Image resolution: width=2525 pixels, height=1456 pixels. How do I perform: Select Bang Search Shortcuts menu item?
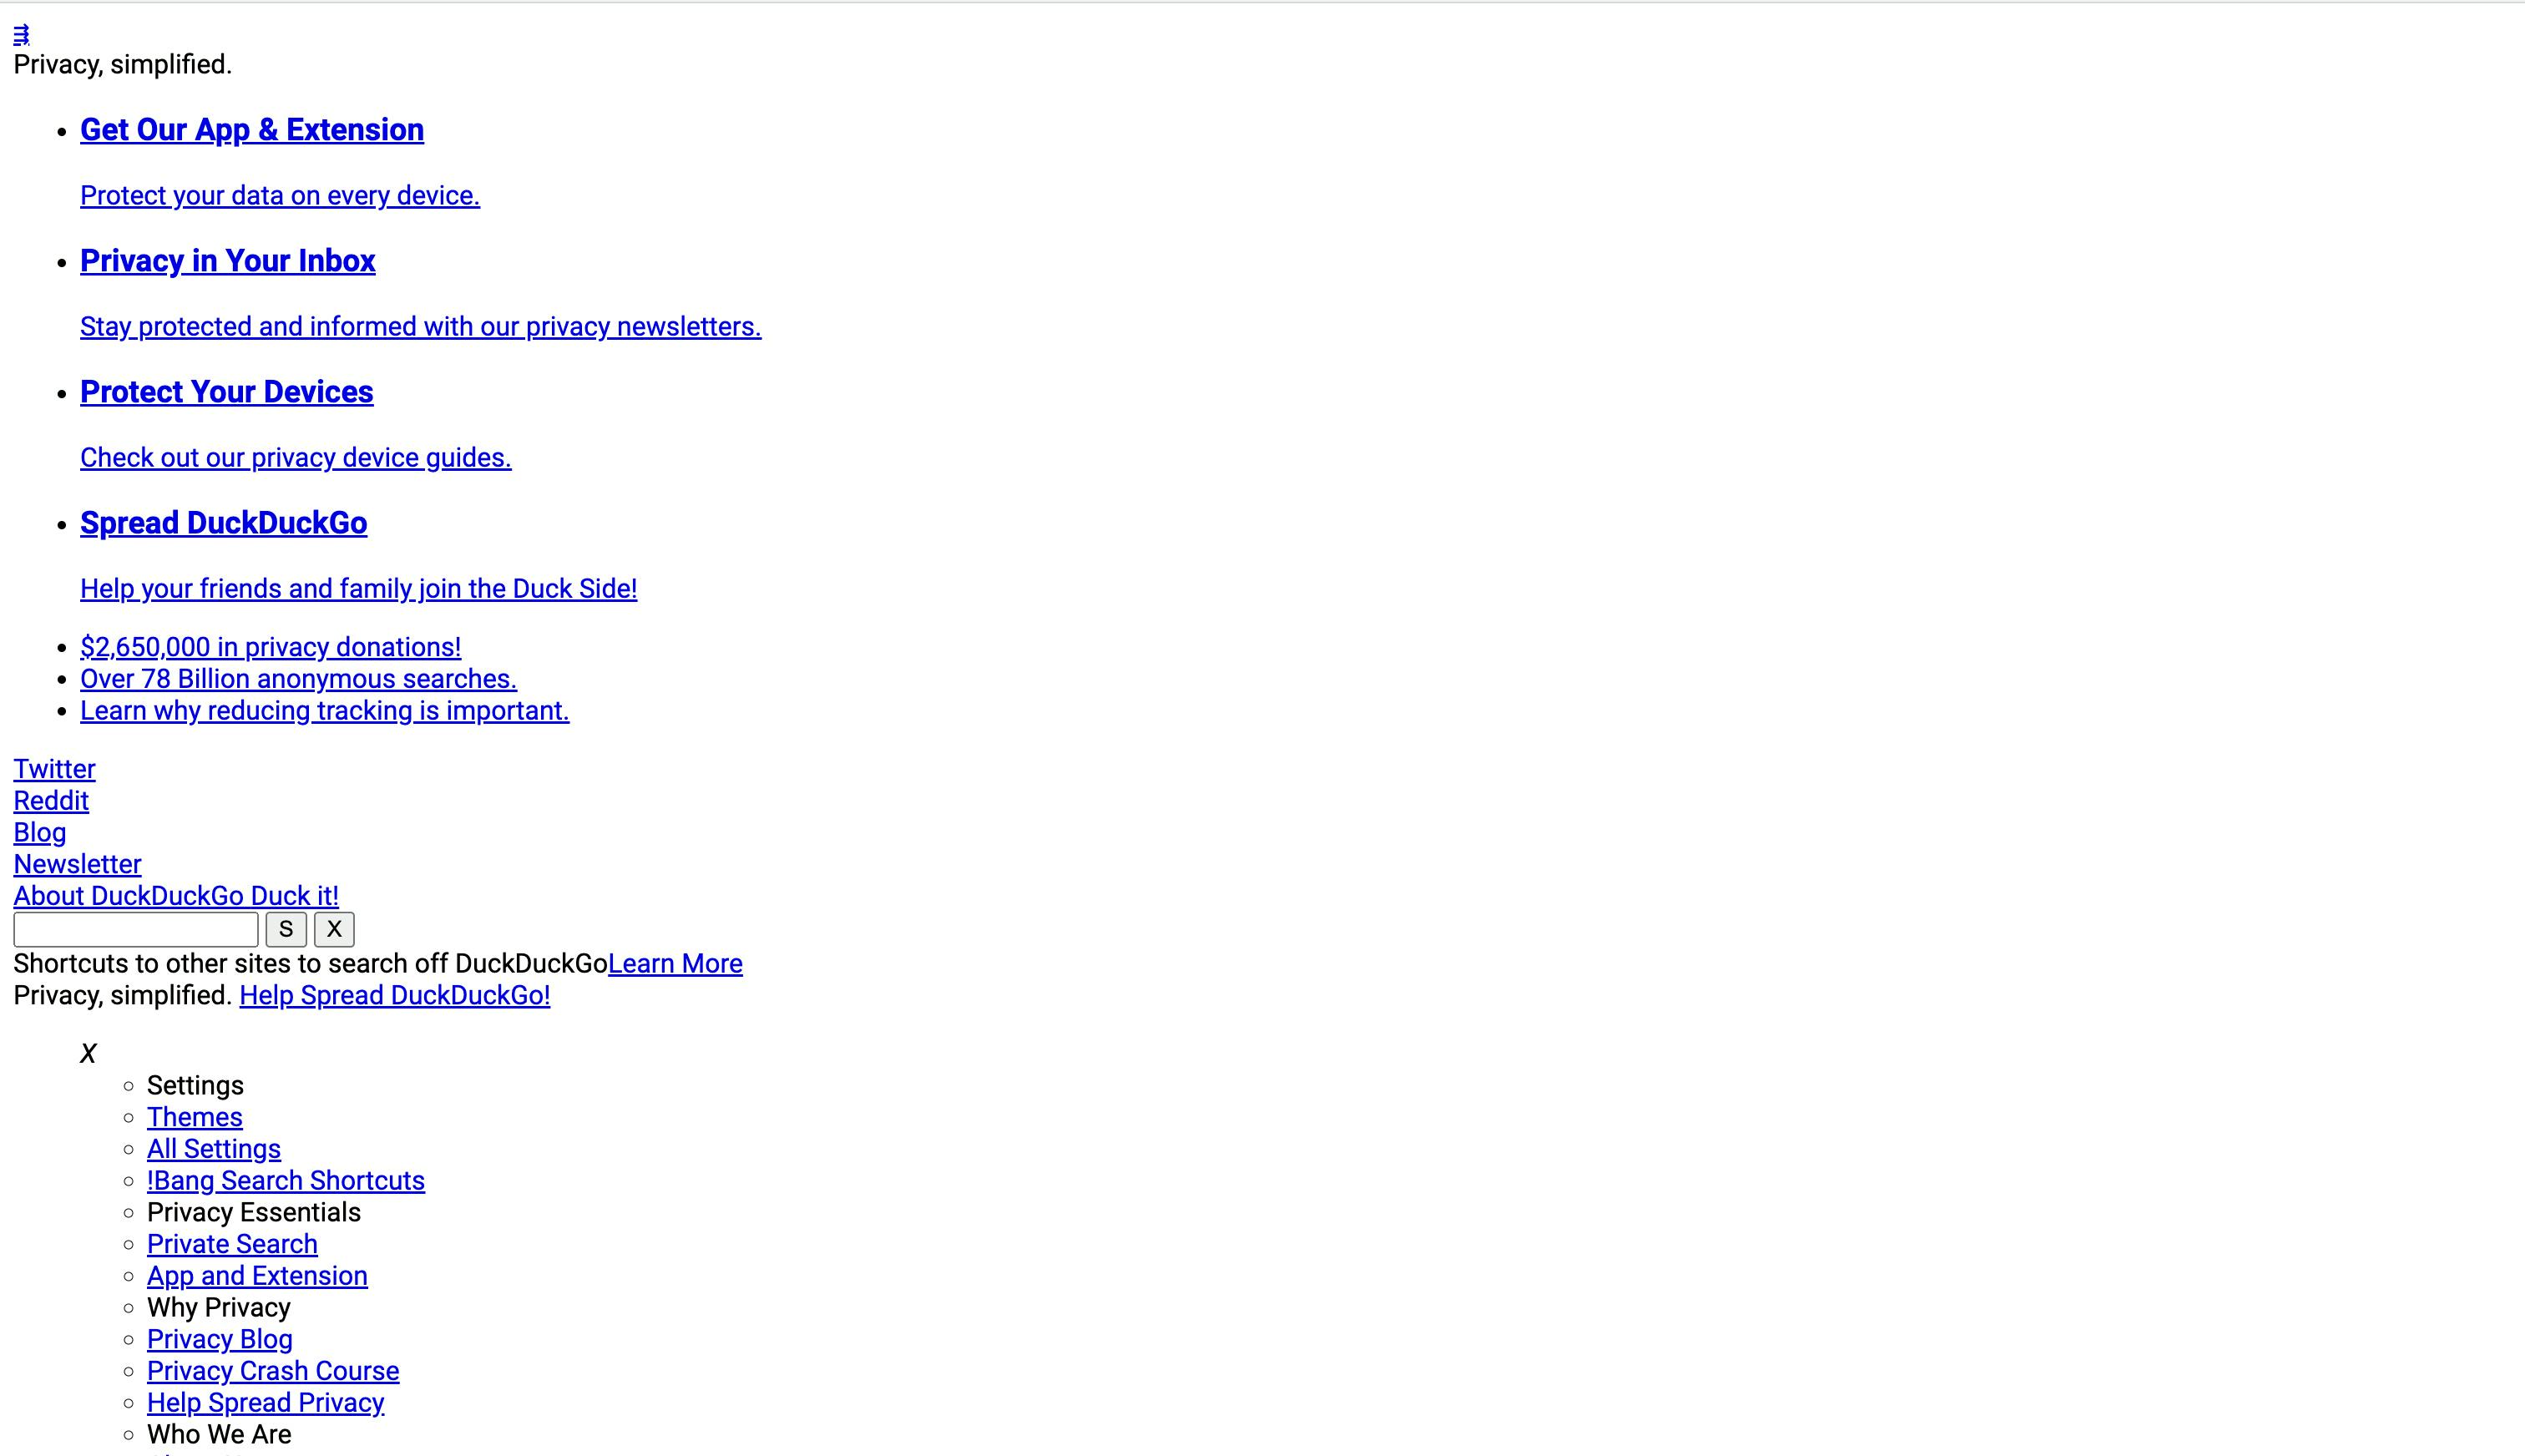pos(285,1180)
